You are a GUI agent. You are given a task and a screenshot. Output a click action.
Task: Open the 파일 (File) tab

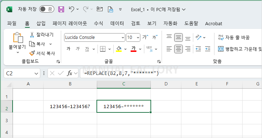12,23
